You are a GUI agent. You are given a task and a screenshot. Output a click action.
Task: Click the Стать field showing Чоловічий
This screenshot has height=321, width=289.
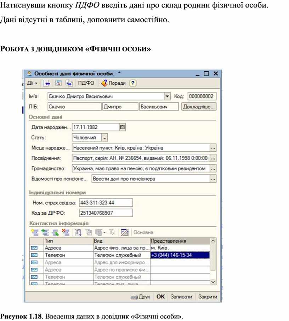click(x=86, y=137)
